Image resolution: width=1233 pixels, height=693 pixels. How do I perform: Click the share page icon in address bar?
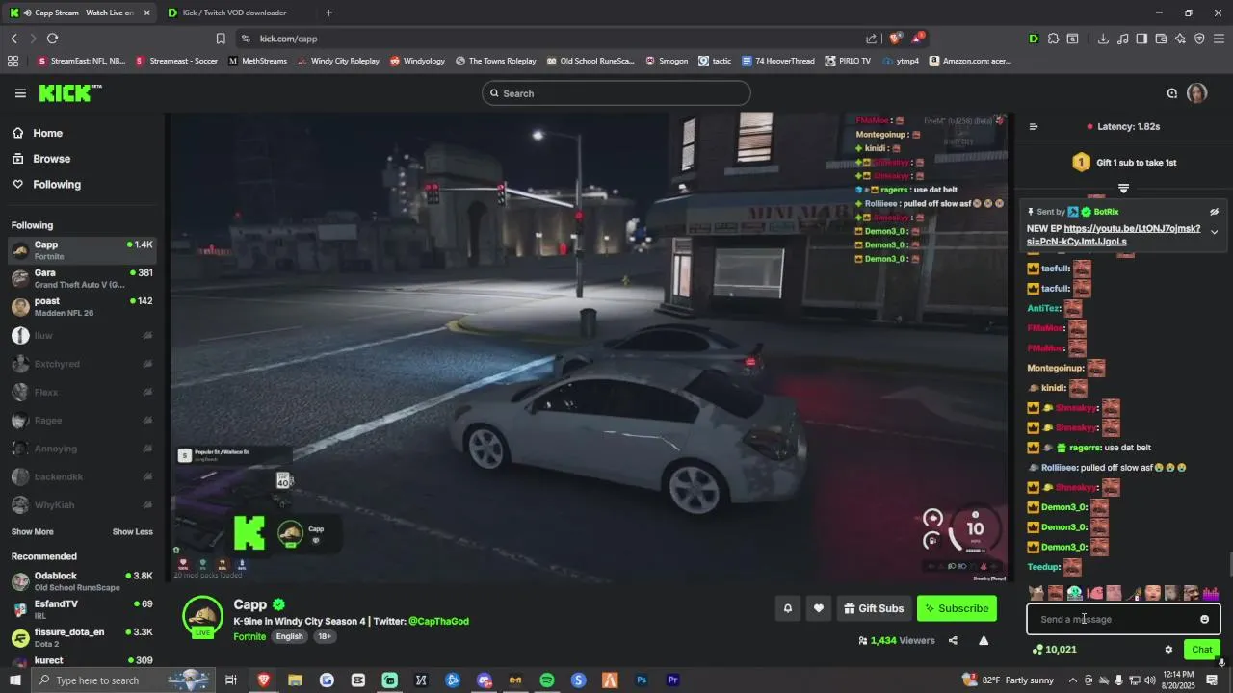[x=872, y=38]
